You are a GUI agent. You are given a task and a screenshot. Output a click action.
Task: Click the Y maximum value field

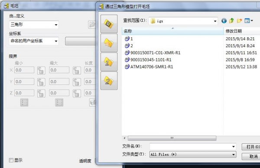59,81
